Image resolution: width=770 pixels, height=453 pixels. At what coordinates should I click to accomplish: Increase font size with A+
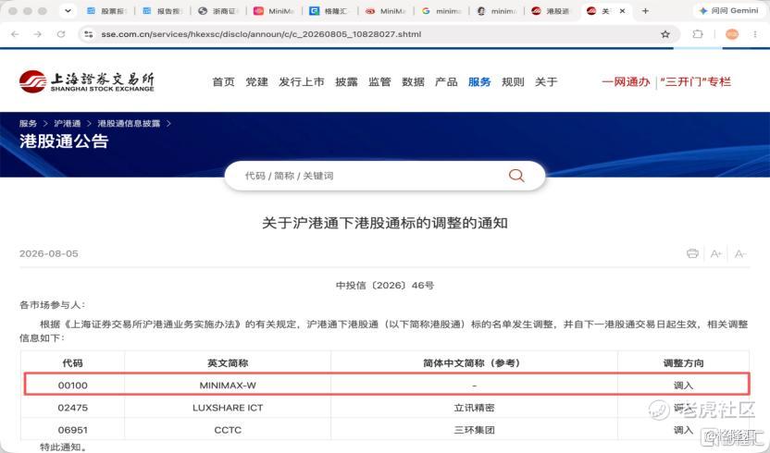tap(716, 253)
